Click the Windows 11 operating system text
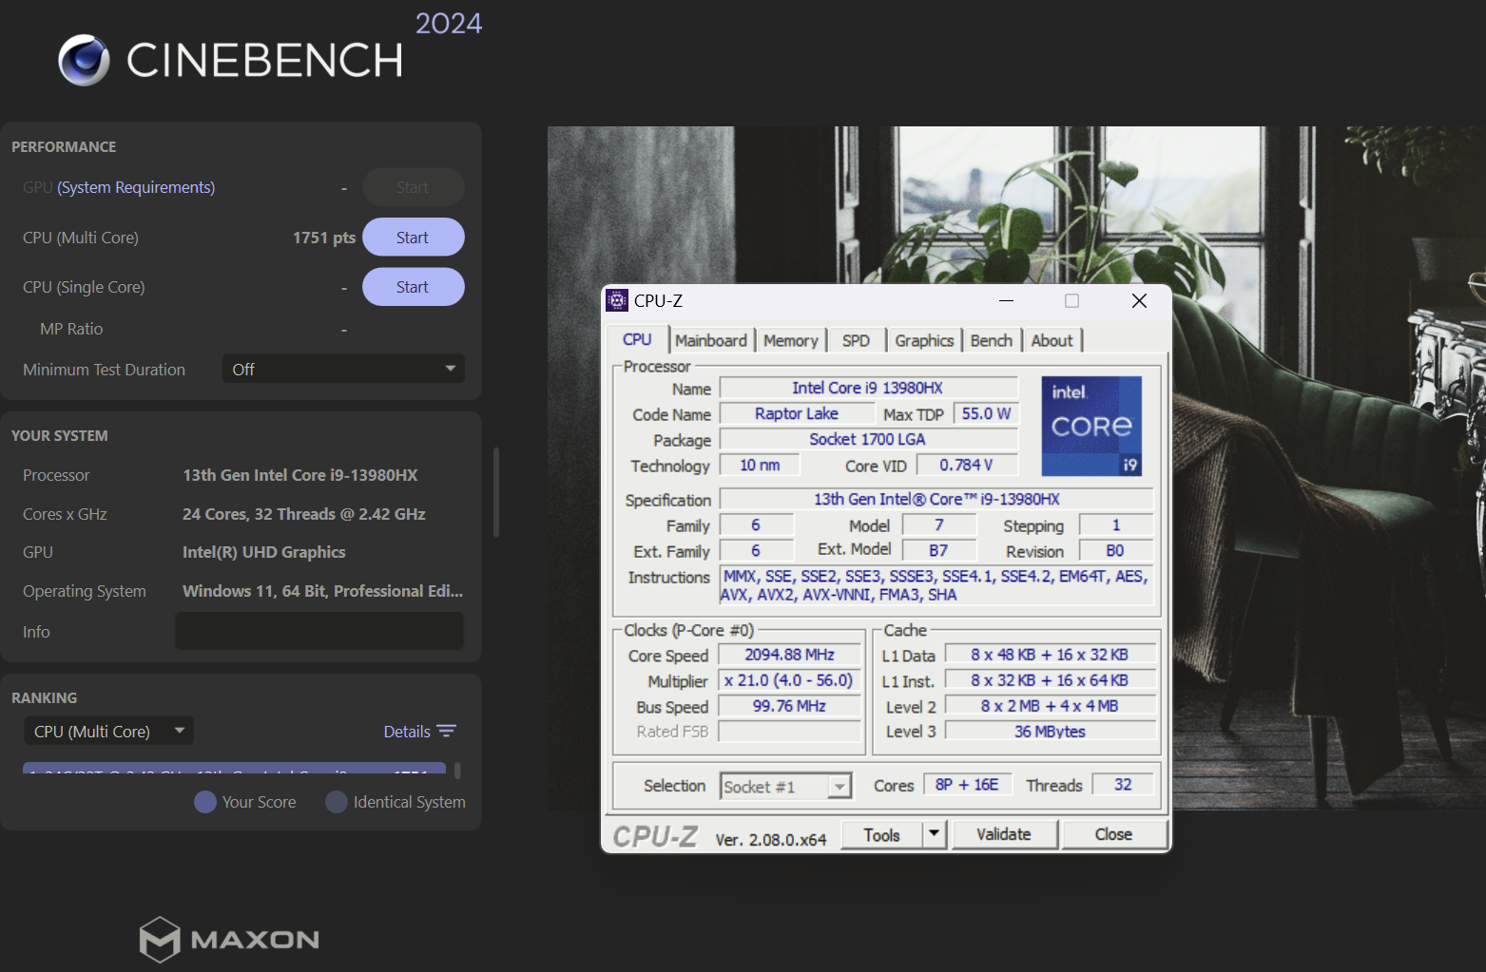The width and height of the screenshot is (1486, 972). coord(323,591)
